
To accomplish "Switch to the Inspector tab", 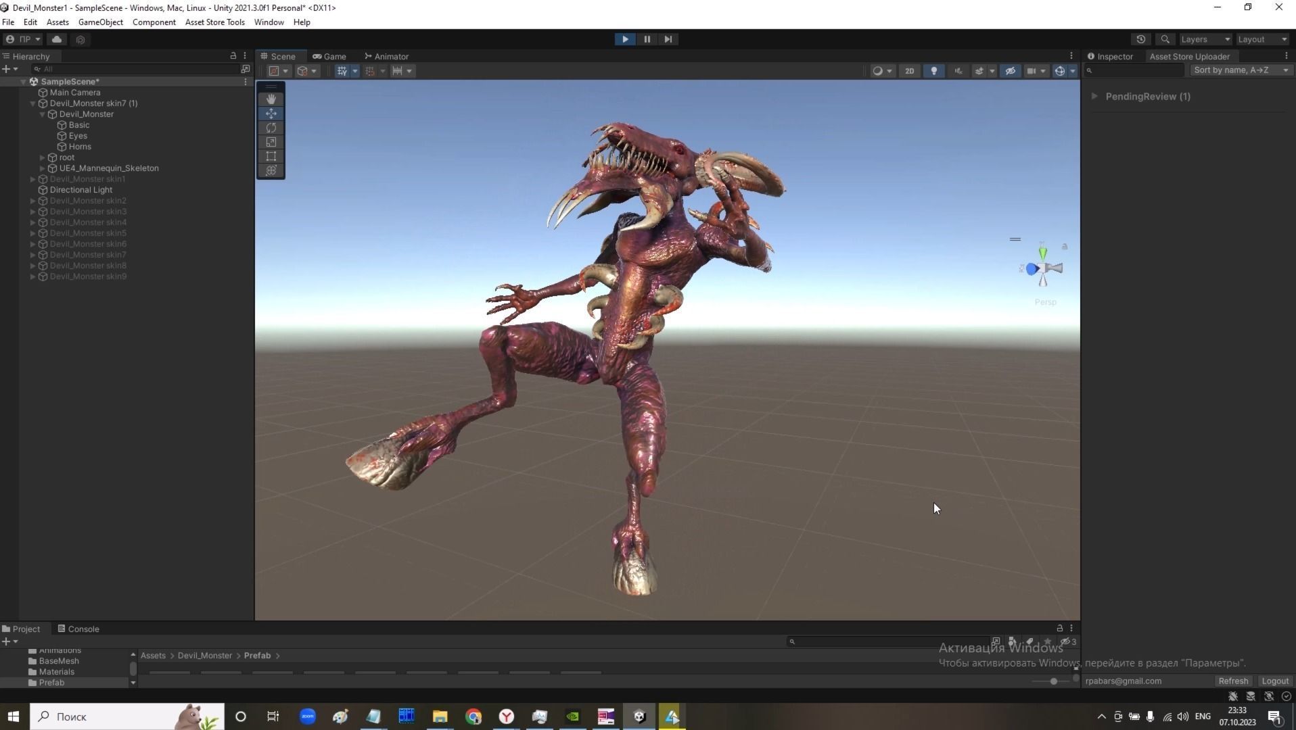I will point(1110,56).
